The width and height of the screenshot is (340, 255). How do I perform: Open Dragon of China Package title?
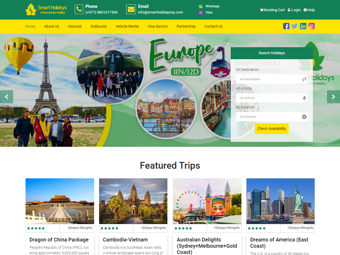point(59,240)
